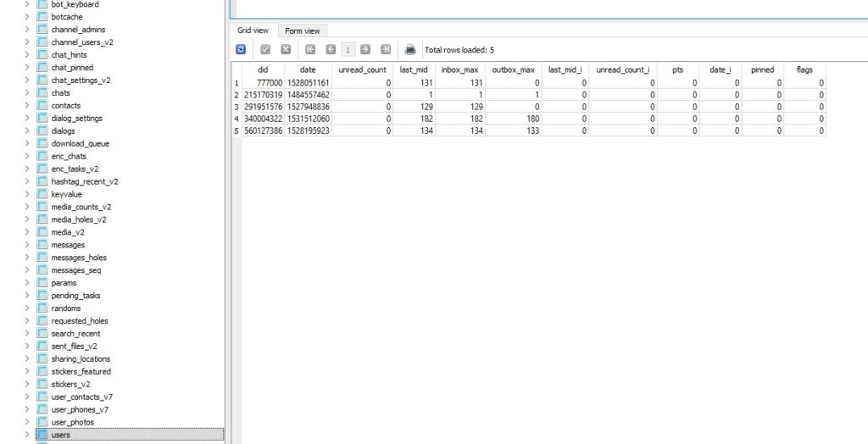Select the table icon next to messages
868x444 pixels.
[42, 245]
